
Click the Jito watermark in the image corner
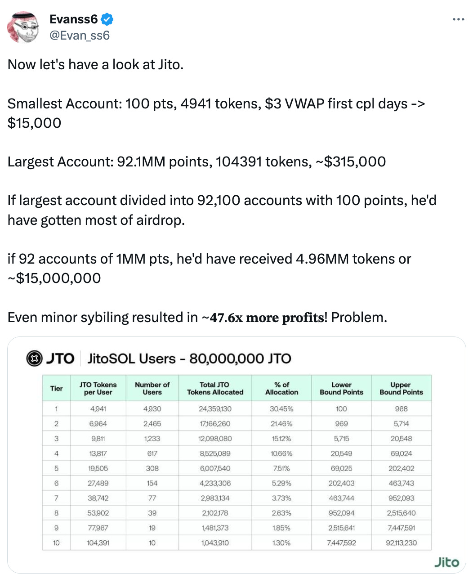447,561
